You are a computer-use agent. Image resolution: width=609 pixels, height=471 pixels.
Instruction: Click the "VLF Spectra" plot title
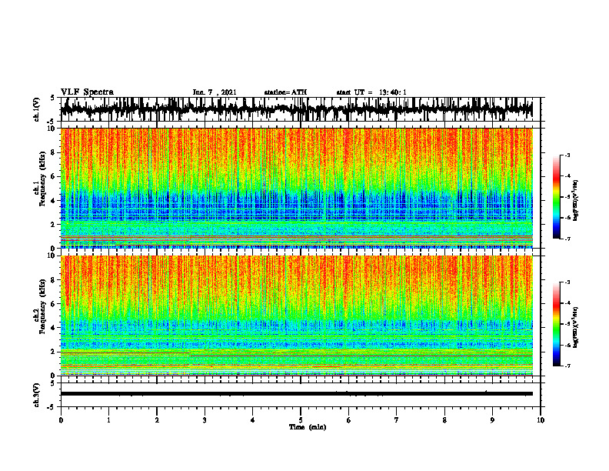[x=87, y=92]
